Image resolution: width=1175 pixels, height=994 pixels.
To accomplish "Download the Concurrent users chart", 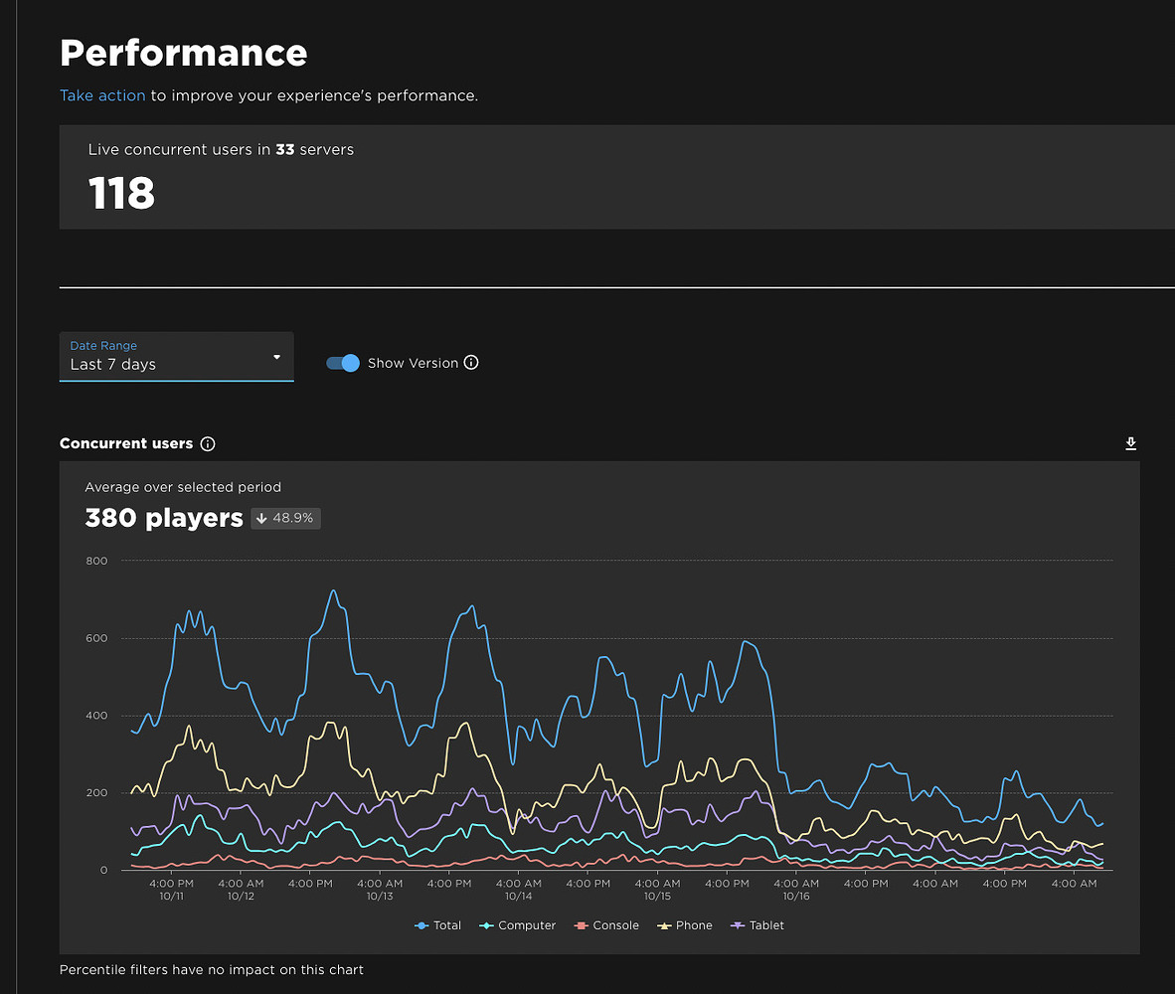I will 1130,443.
